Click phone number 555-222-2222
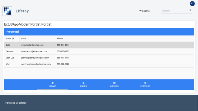 63,64
